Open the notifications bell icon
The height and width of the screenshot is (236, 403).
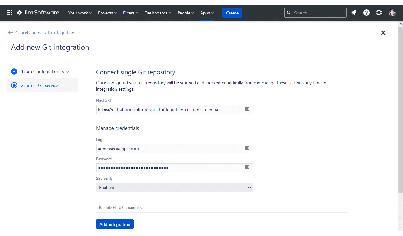(x=354, y=13)
